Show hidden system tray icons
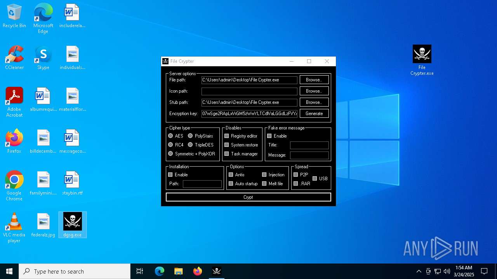The image size is (497, 279). [419, 271]
